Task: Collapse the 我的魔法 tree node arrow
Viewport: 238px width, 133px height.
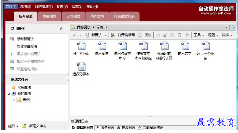Action: 9,94
